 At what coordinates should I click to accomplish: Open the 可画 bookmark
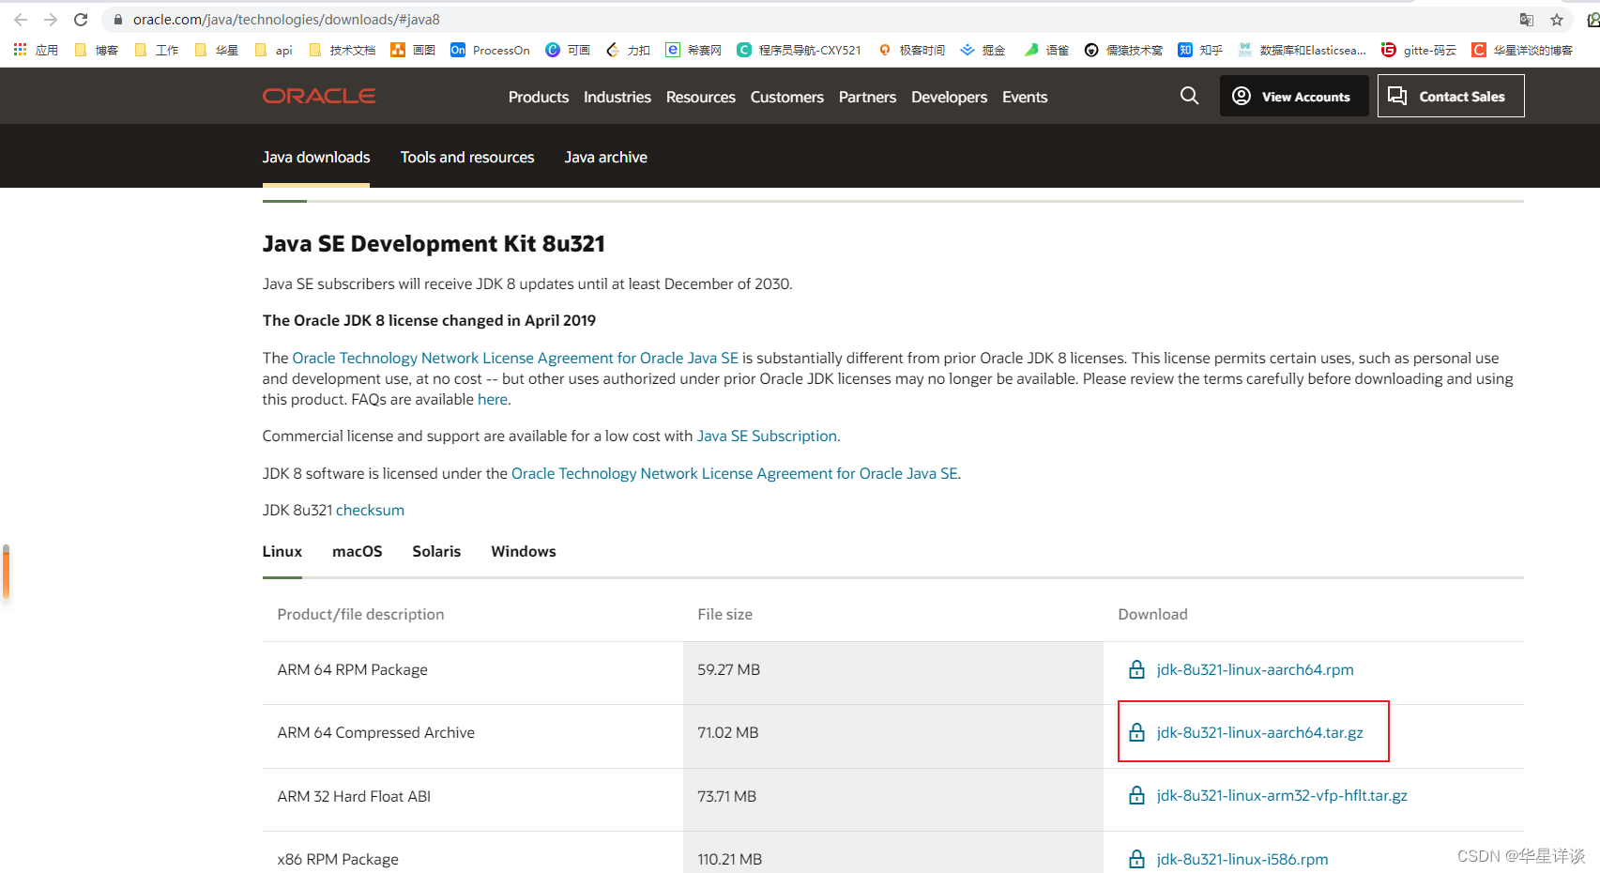point(568,50)
